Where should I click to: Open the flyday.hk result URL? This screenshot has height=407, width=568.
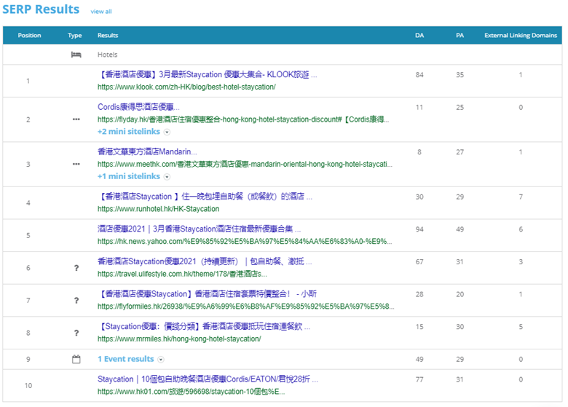tap(243, 119)
